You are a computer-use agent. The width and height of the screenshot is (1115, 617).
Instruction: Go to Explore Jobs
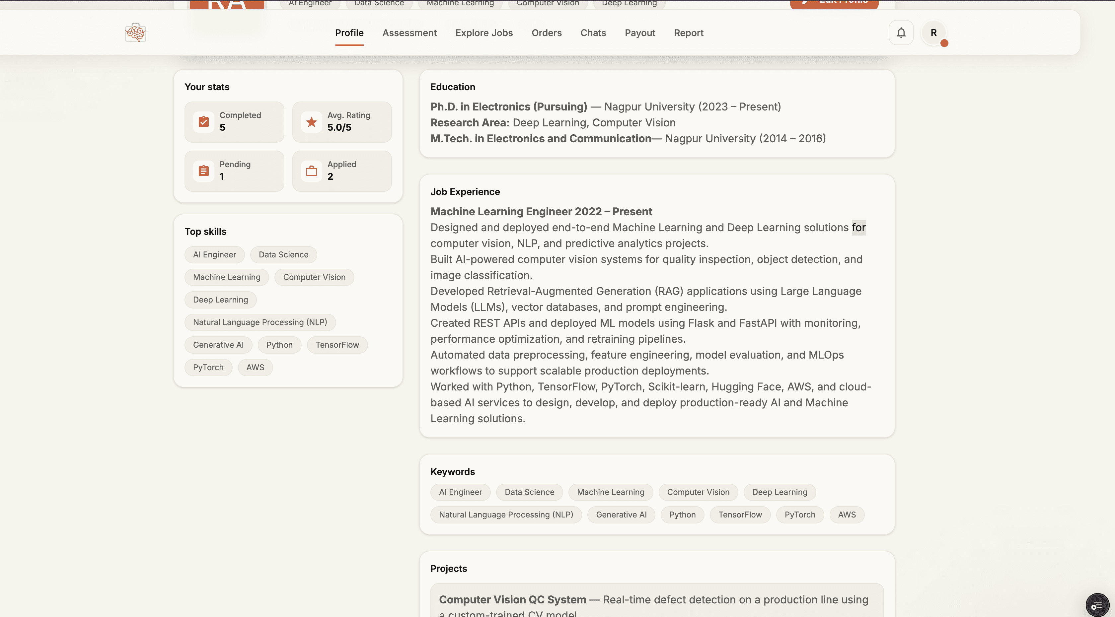484,33
